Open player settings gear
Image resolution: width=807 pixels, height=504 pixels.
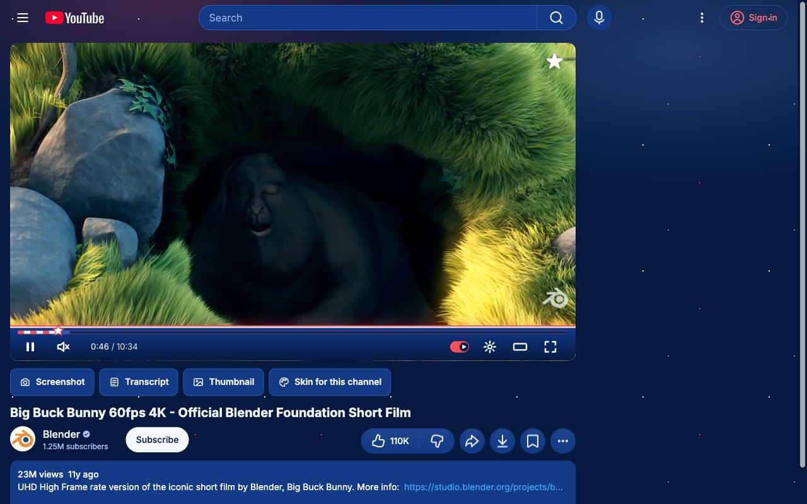490,346
